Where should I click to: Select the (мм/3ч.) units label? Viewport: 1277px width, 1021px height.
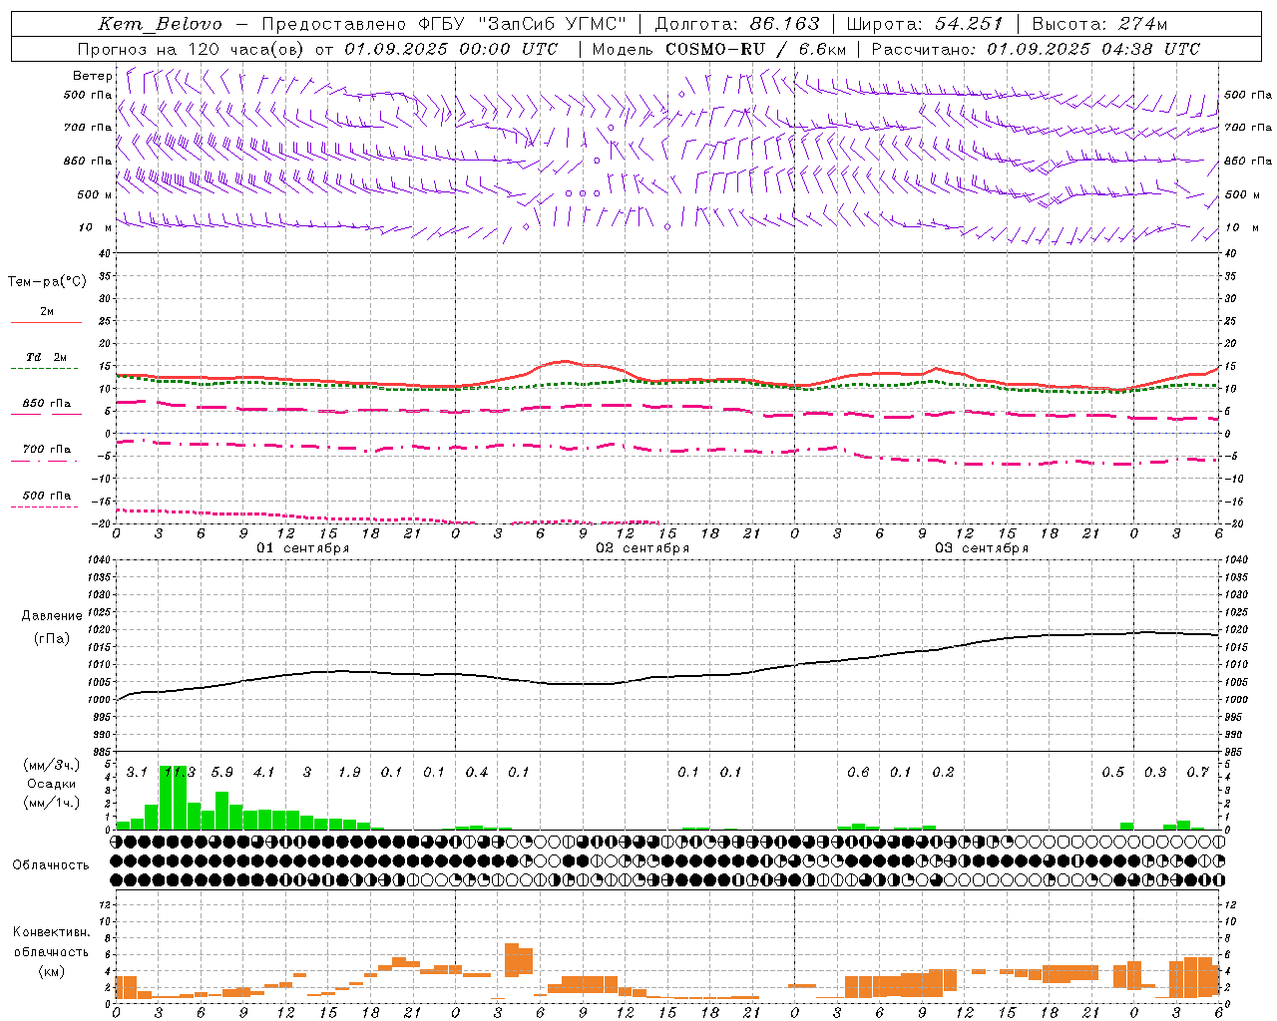[x=51, y=766]
